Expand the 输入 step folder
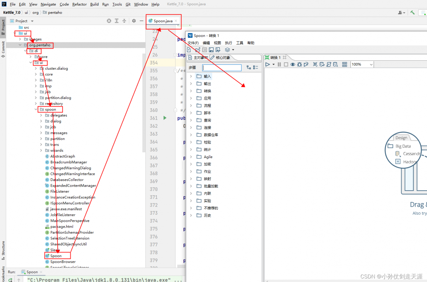The width and height of the screenshot is (427, 282). click(191, 76)
